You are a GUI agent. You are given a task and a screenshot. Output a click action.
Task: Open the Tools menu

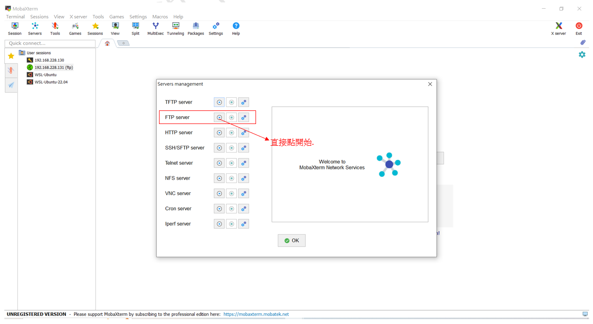pos(98,16)
